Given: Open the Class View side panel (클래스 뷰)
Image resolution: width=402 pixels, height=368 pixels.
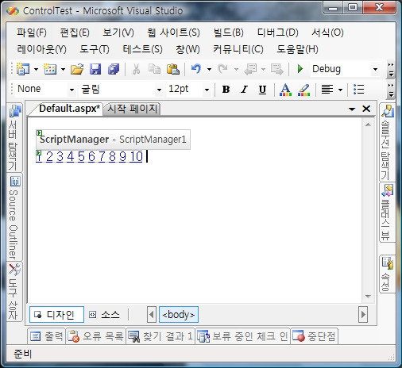Looking at the screenshot, I should tap(387, 212).
